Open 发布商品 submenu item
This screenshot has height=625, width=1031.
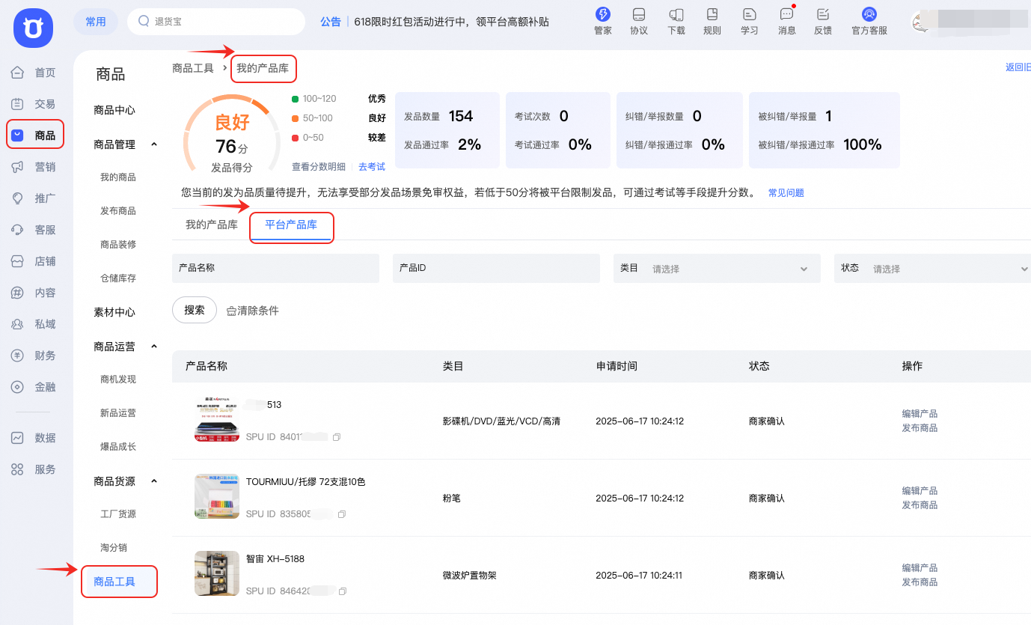118,211
